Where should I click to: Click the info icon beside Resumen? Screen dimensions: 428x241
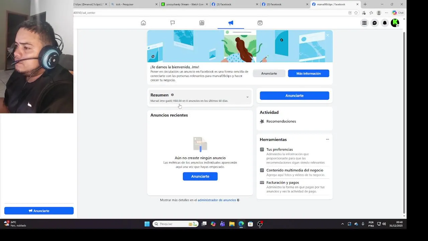click(172, 95)
